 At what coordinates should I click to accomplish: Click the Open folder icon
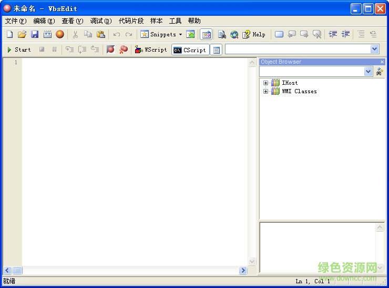(22, 34)
